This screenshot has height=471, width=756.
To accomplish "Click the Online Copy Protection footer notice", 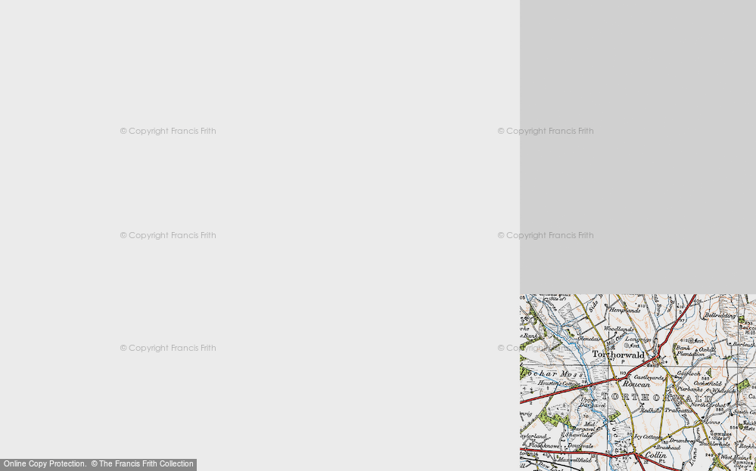I will click(98, 464).
